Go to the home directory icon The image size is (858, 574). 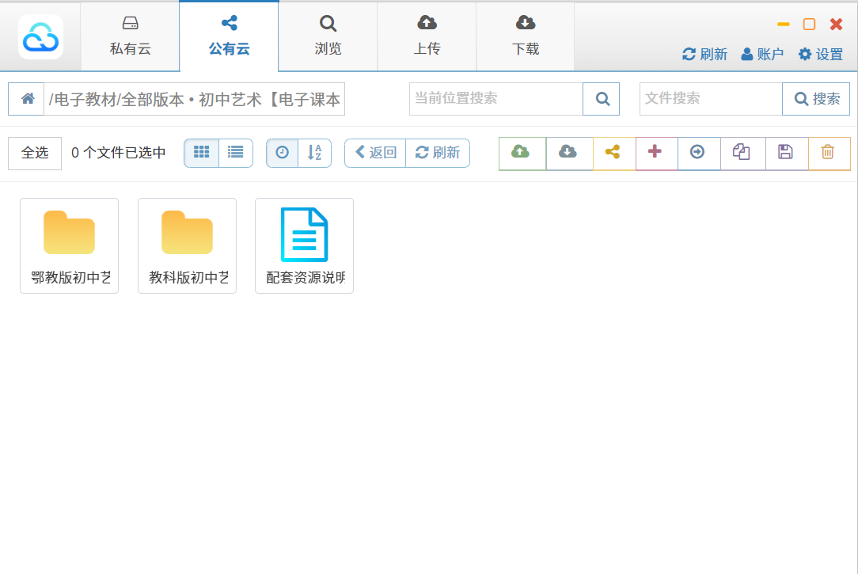(x=26, y=99)
